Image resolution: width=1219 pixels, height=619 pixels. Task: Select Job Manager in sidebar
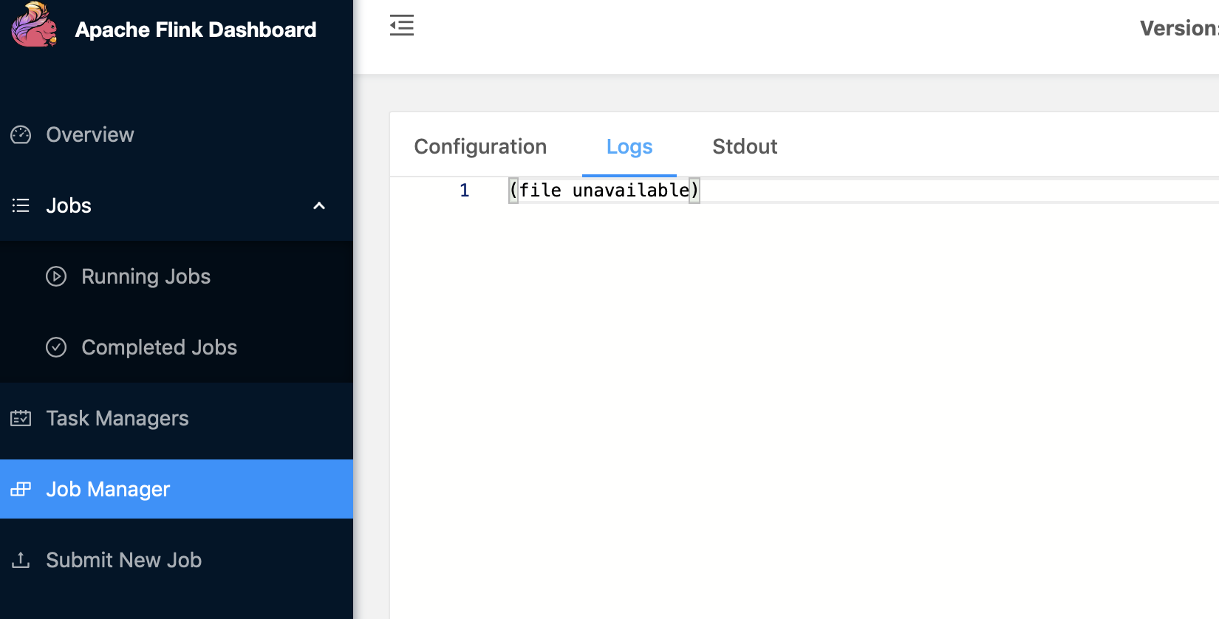(x=177, y=489)
